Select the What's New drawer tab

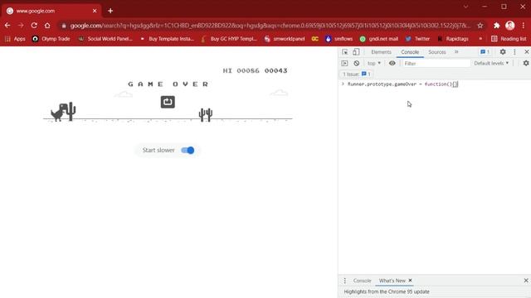[392, 281]
